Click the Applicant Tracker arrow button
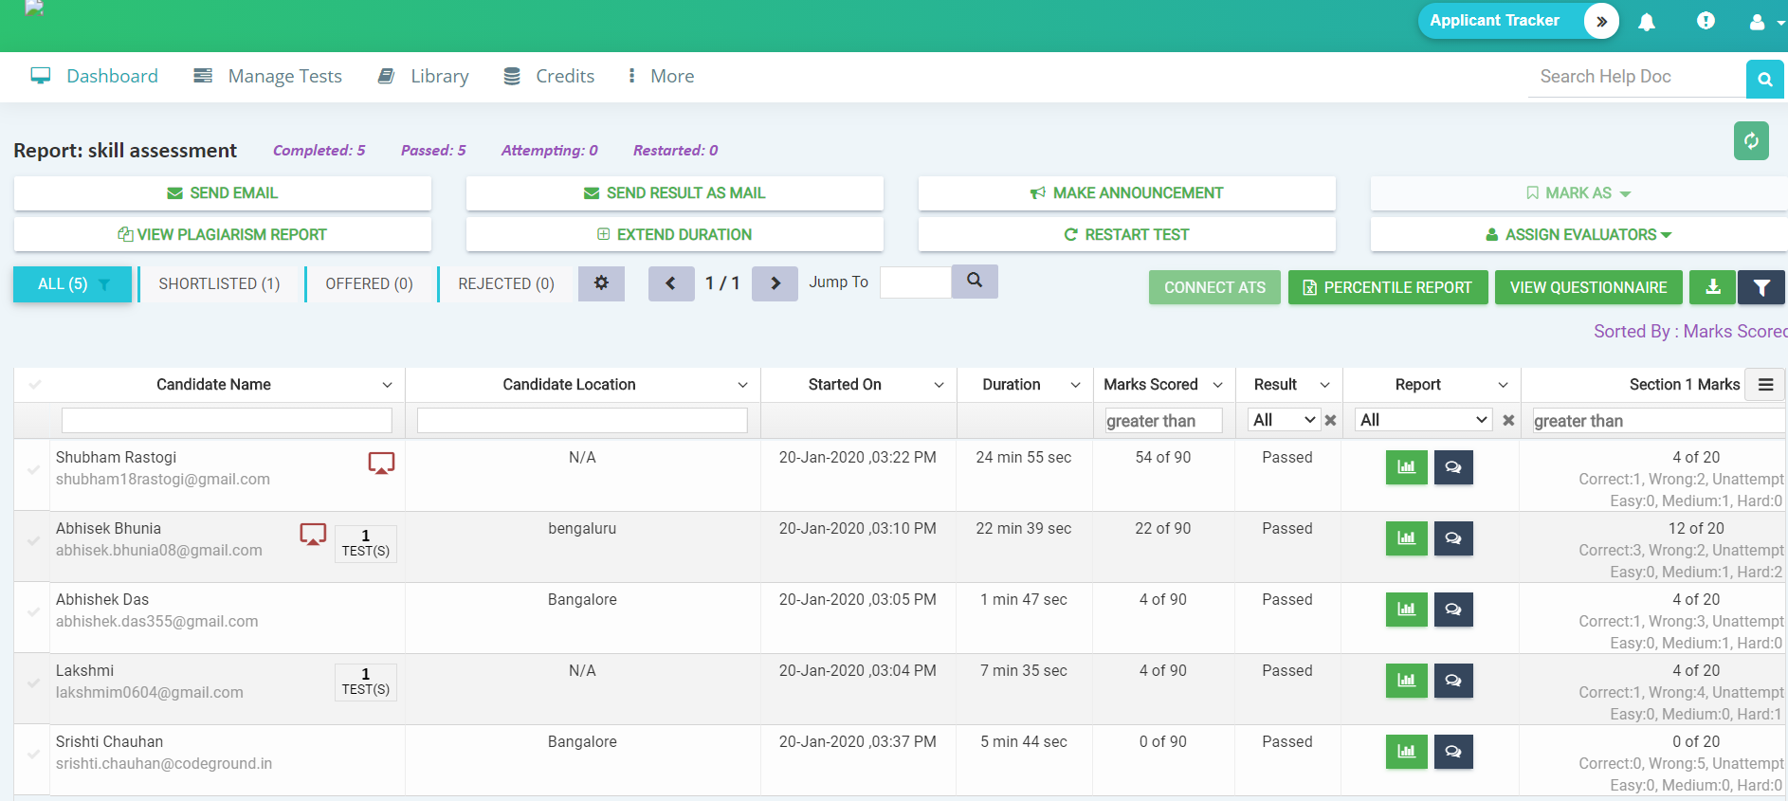Viewport: 1788px width, 801px height. click(1601, 21)
